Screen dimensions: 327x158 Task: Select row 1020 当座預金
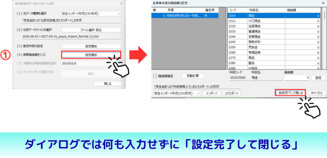click(x=274, y=26)
